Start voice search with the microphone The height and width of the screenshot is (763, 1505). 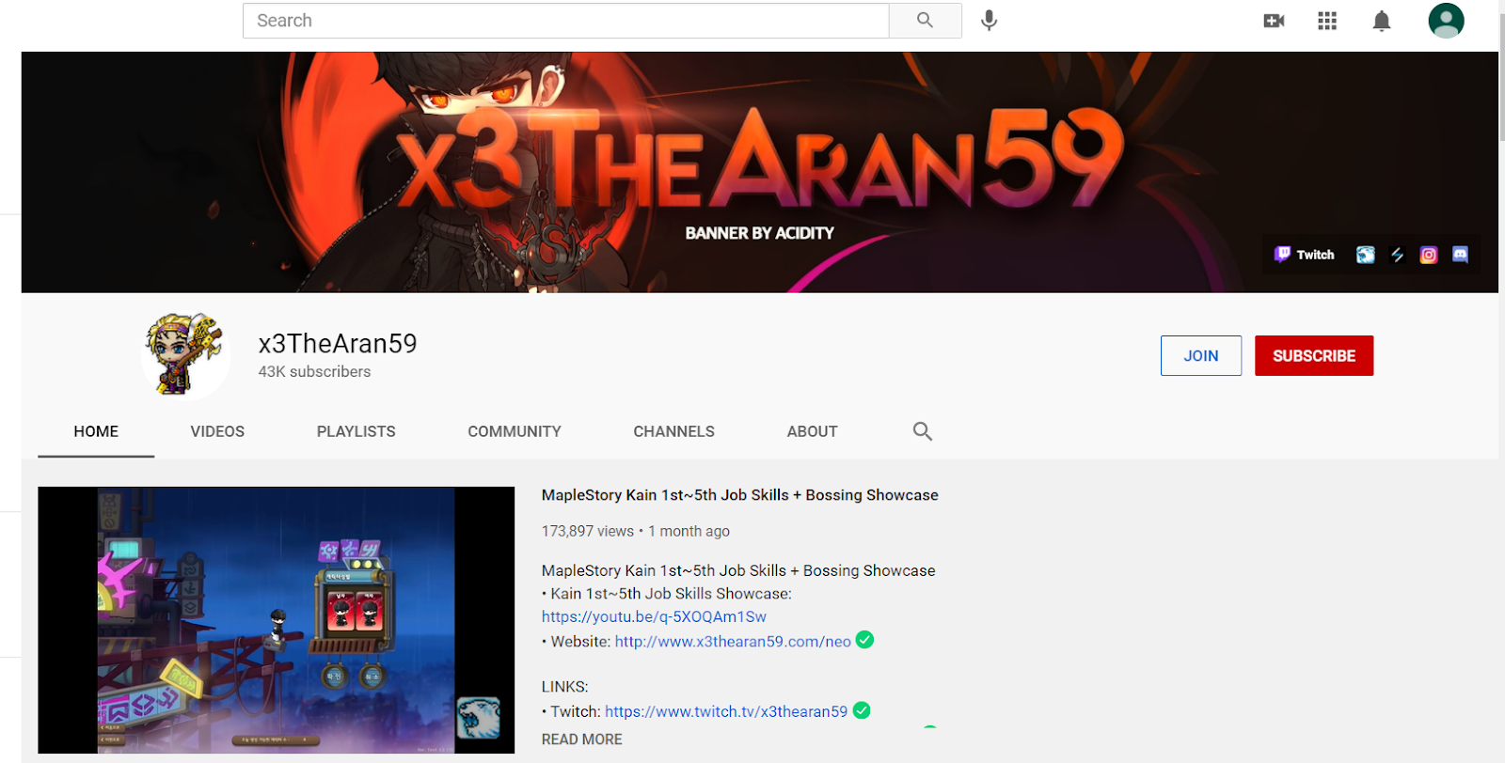(x=989, y=21)
